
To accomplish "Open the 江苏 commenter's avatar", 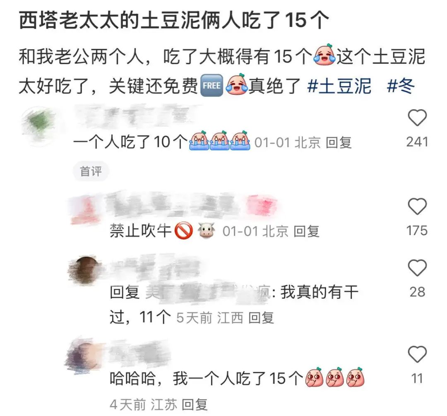I will click(x=83, y=356).
